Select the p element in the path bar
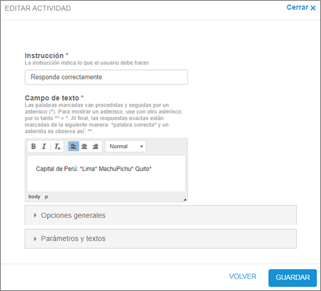Screen dimensions: 321x291 47,197
